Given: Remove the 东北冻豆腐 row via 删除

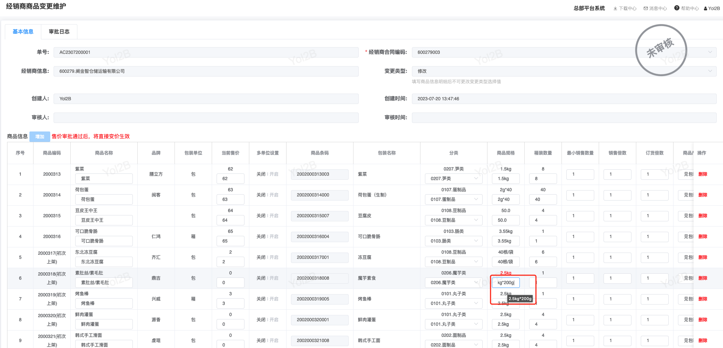Looking at the screenshot, I should (x=703, y=257).
